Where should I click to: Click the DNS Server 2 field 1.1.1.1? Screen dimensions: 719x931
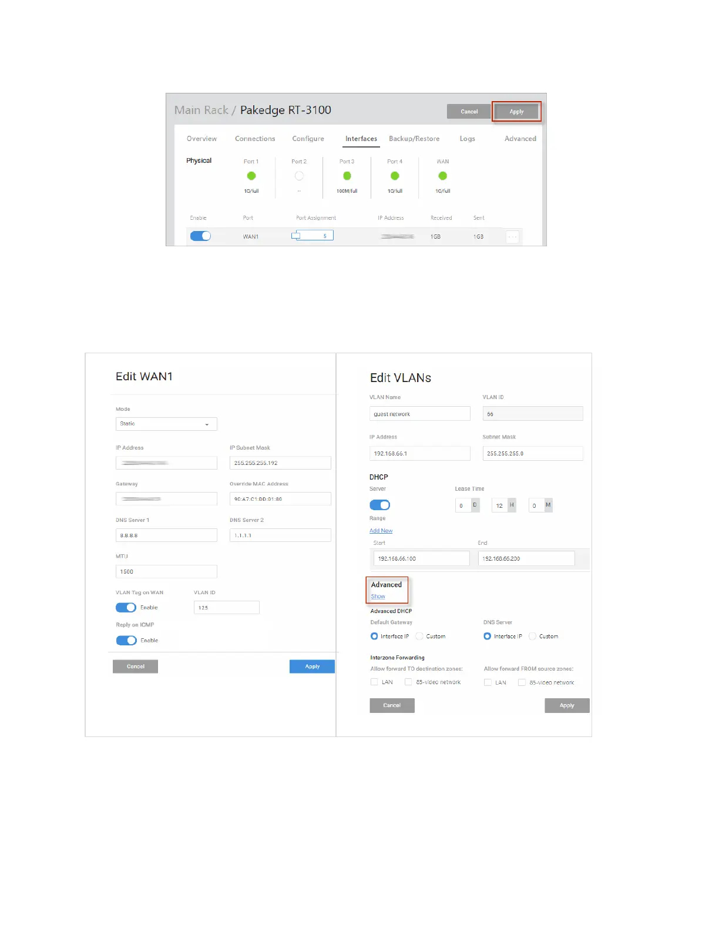(280, 535)
